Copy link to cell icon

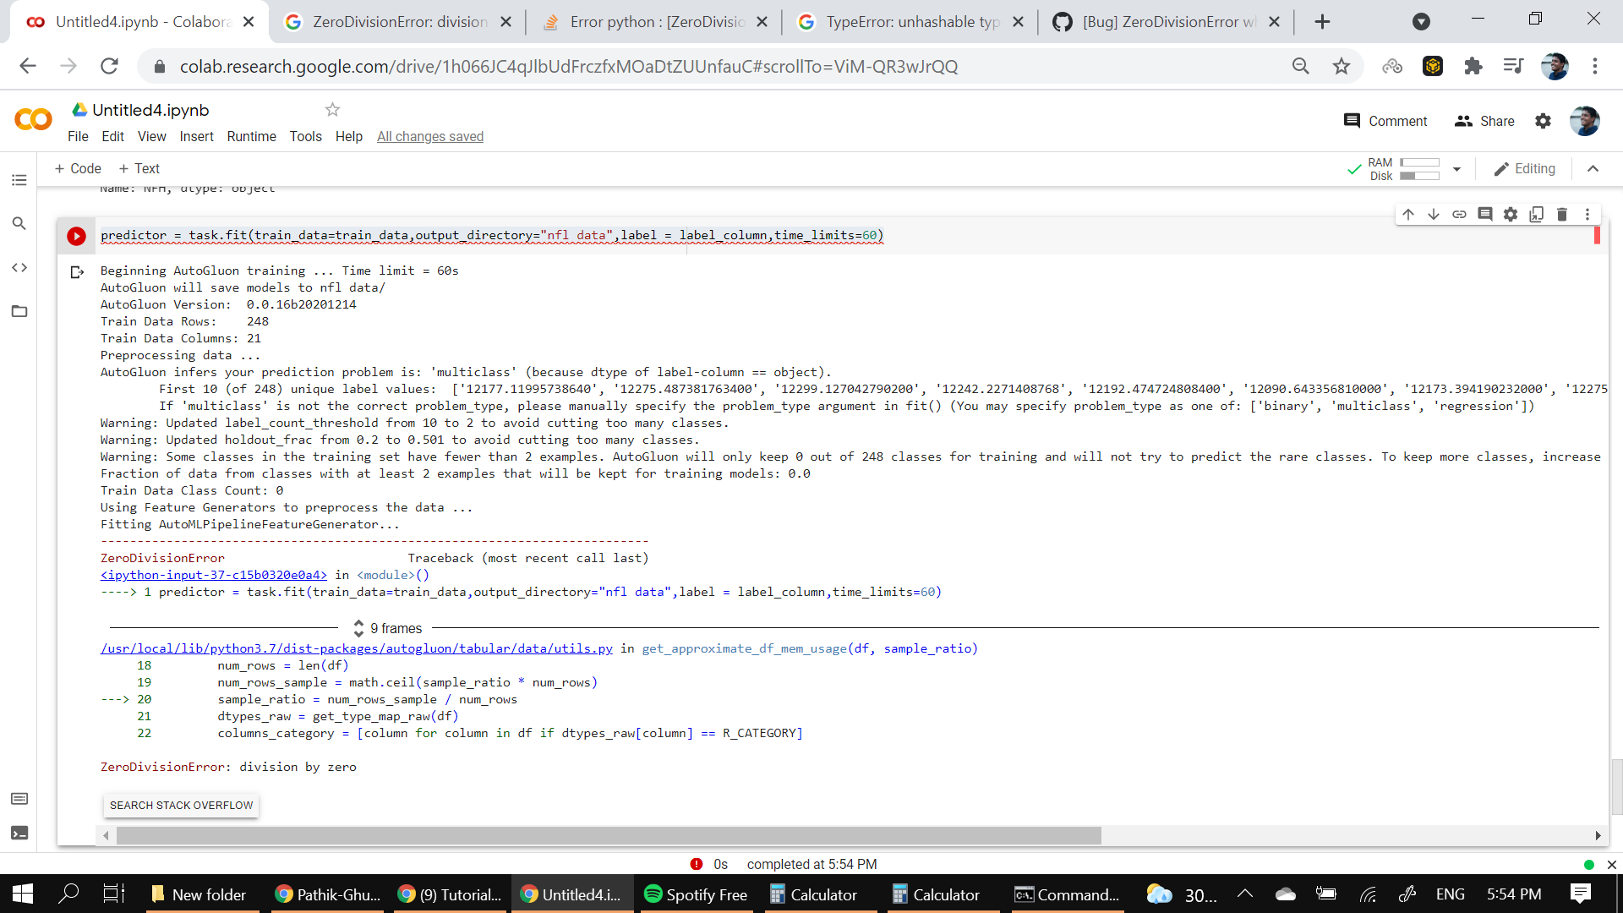1459,215
